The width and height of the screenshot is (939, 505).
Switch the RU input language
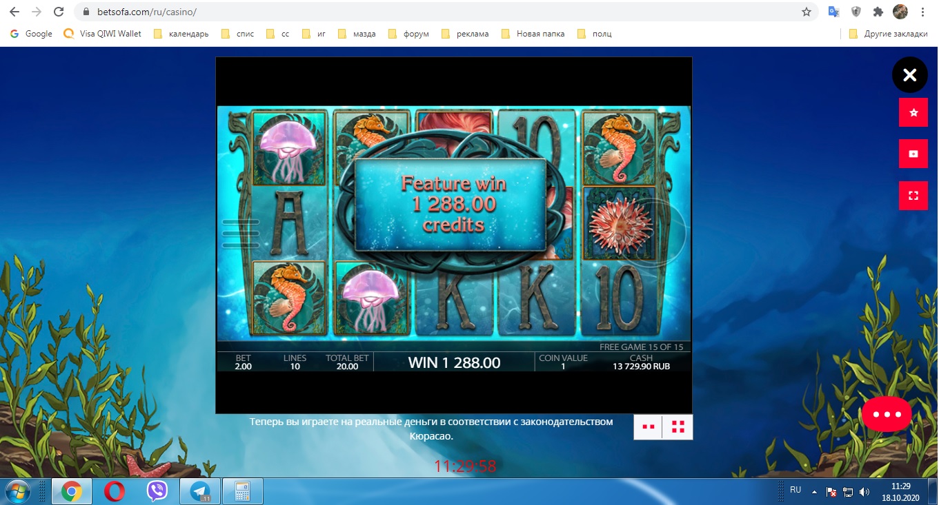tap(795, 490)
